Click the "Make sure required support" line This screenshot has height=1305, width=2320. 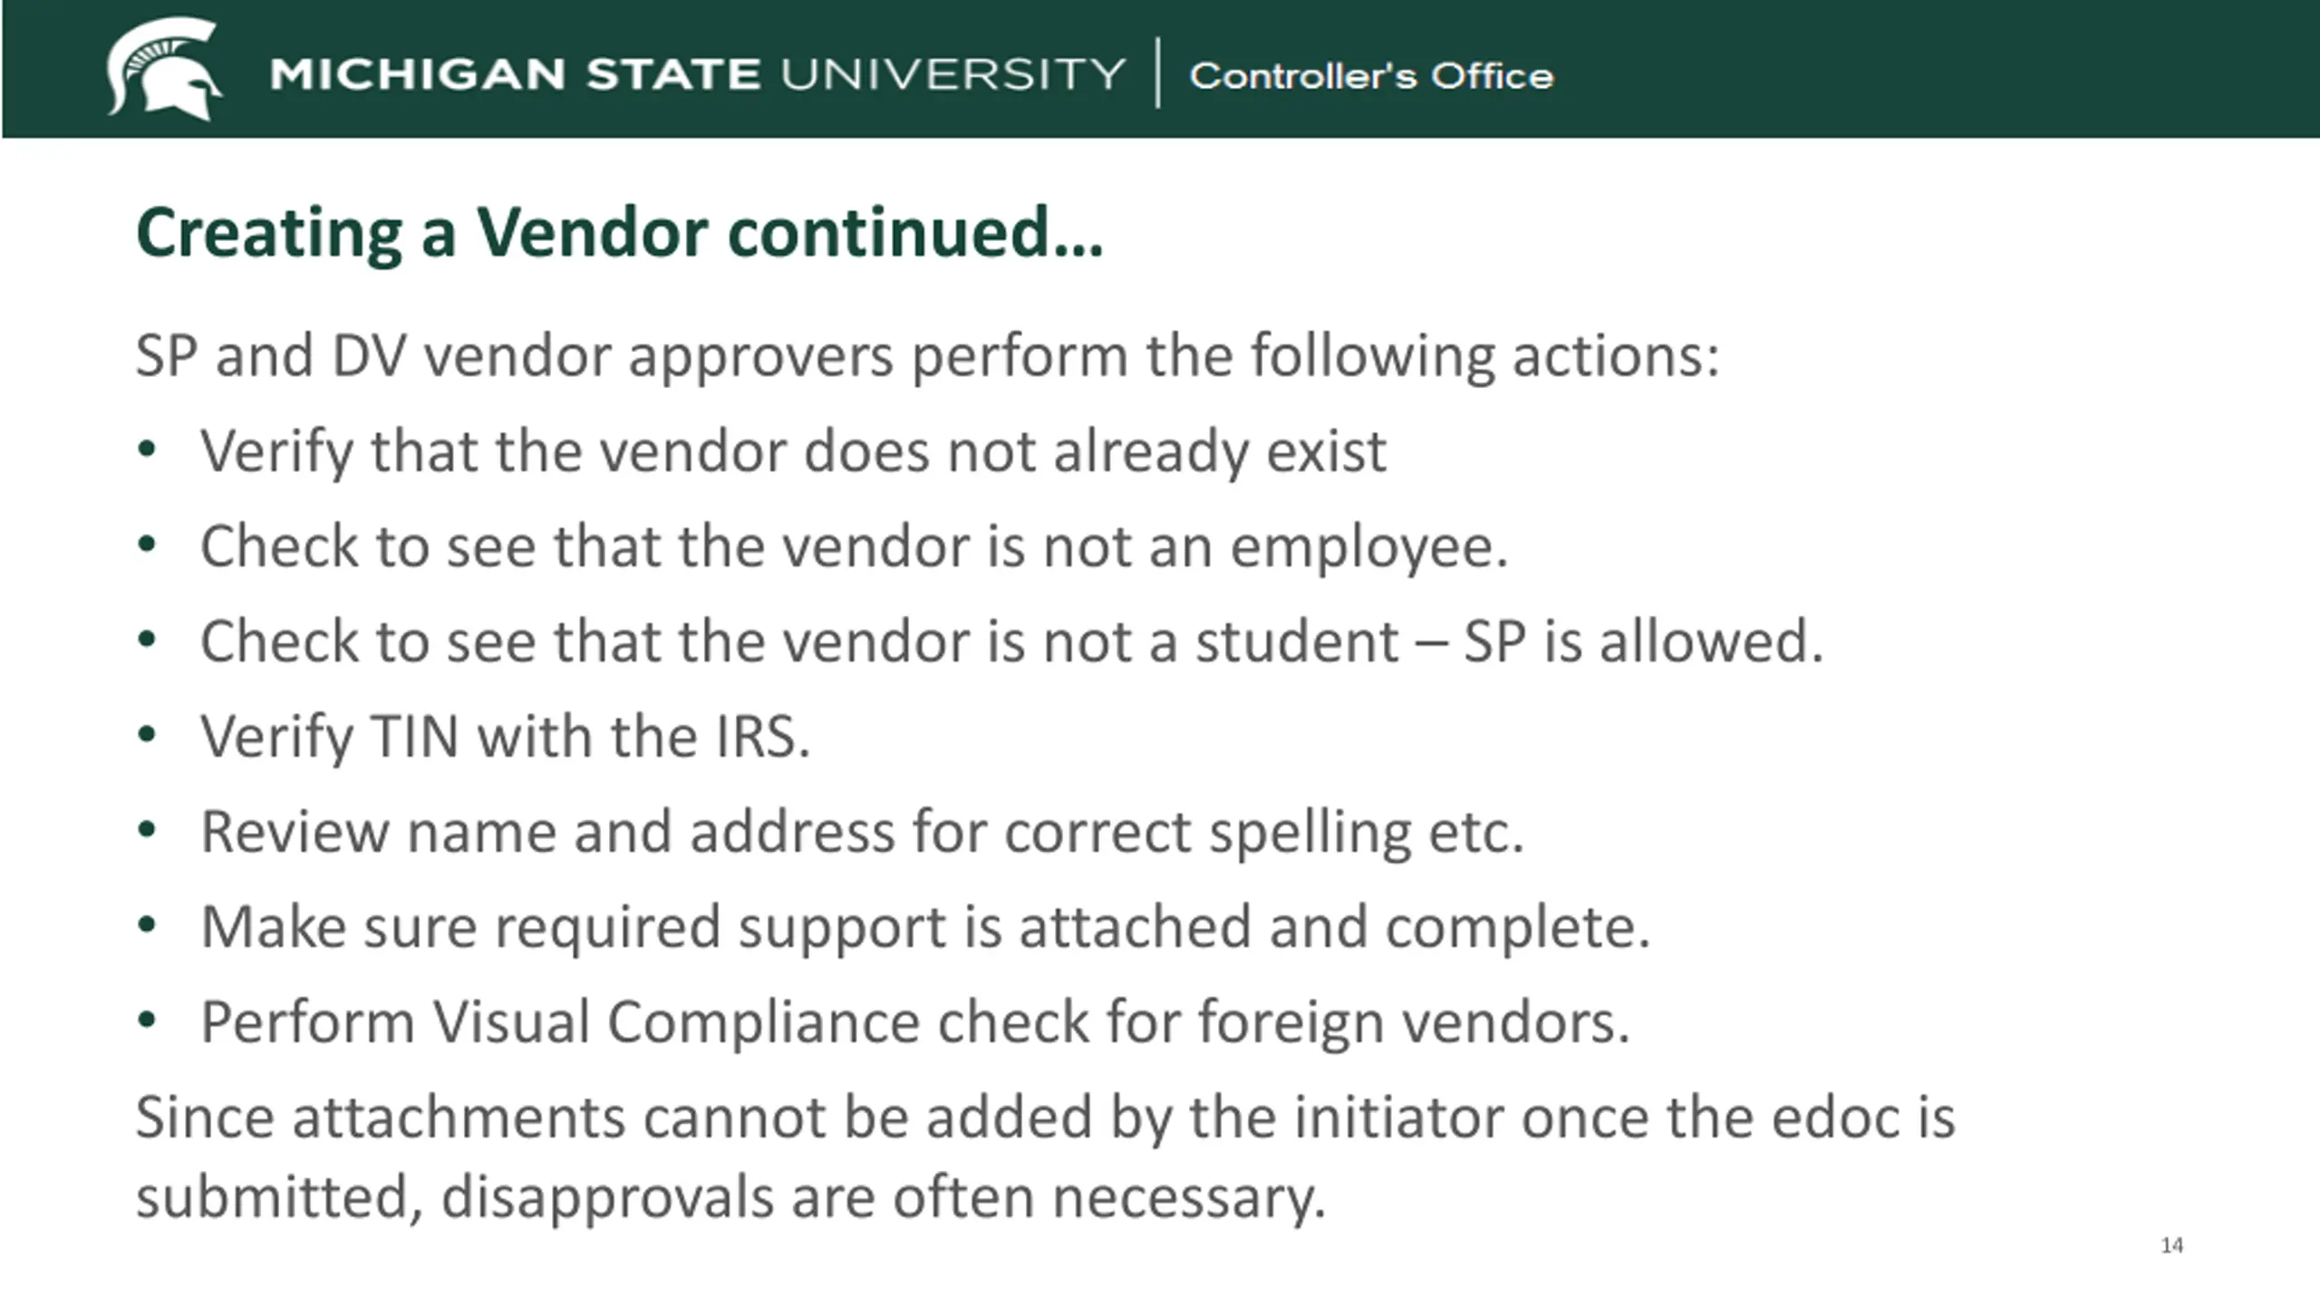pos(924,926)
